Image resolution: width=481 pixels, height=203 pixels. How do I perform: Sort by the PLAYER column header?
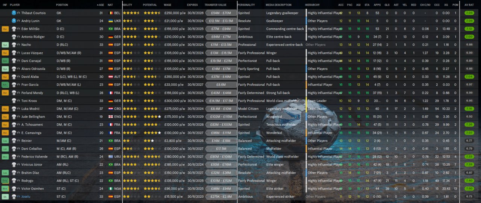15,5
